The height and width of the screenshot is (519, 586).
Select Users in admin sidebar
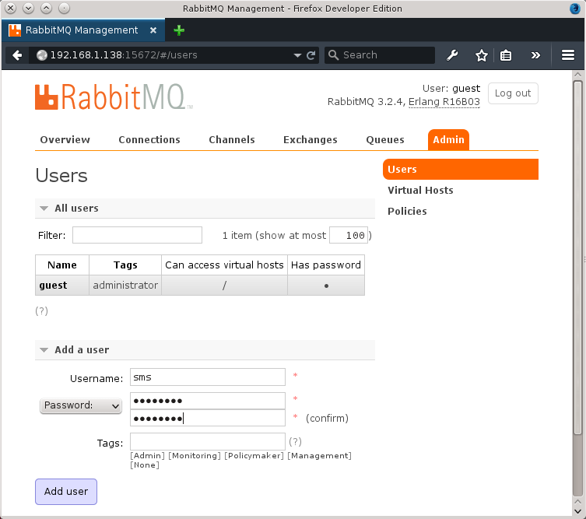click(x=461, y=170)
